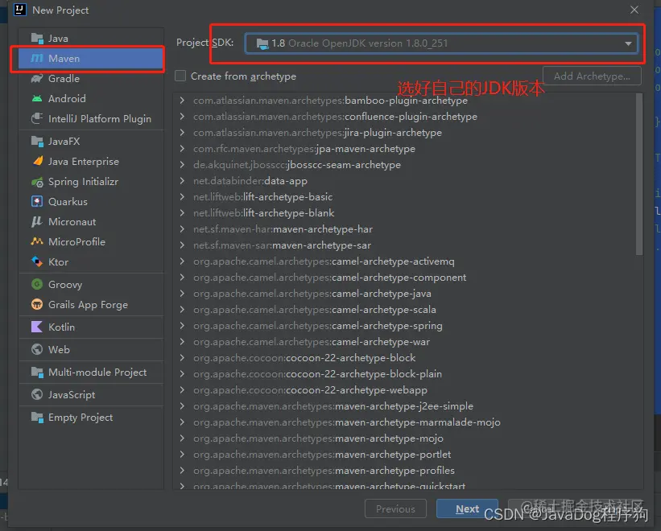661x531 pixels.
Task: Click the Previous button
Action: coord(395,508)
